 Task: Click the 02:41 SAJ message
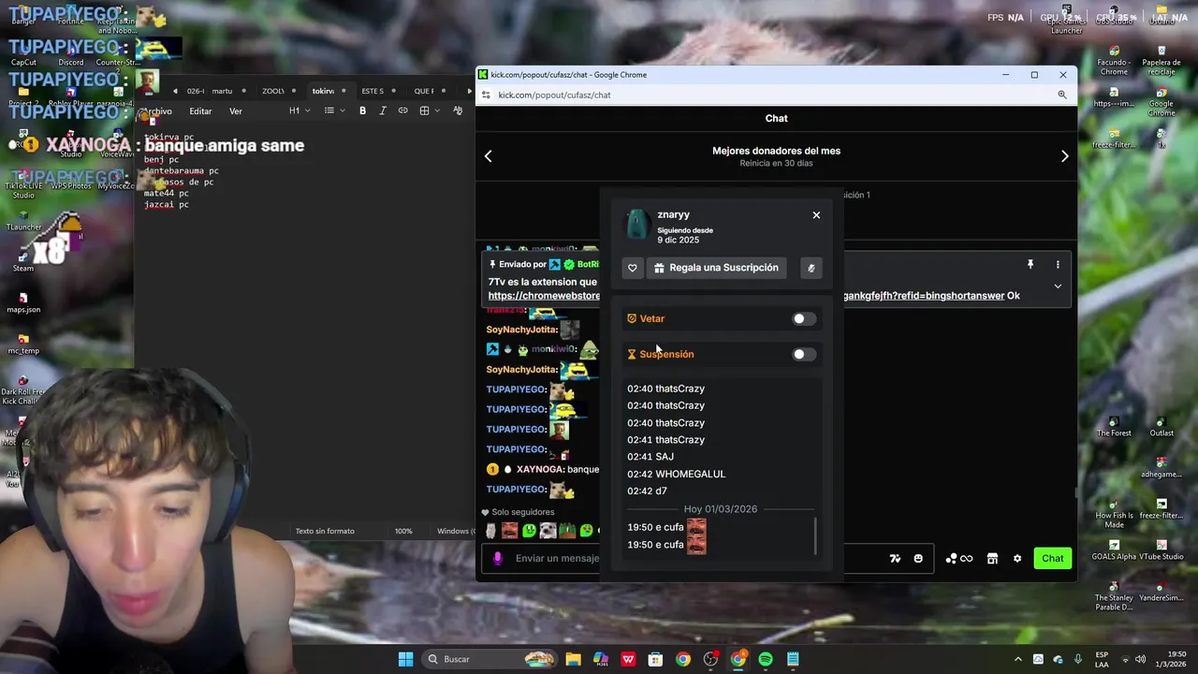tap(650, 457)
